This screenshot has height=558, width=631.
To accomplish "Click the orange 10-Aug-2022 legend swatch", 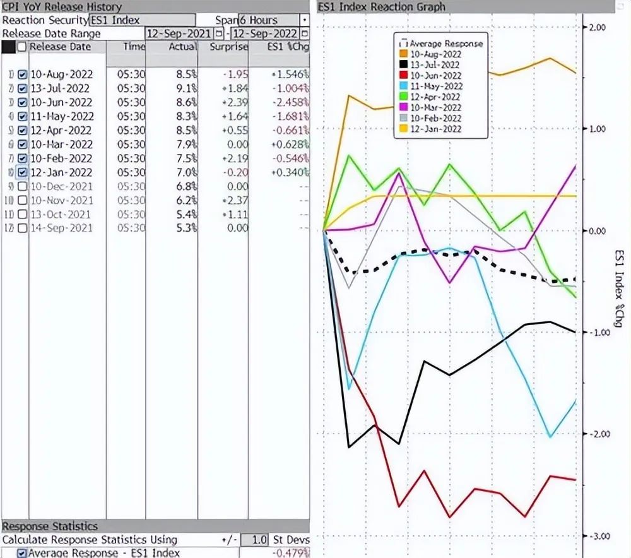I will (403, 54).
